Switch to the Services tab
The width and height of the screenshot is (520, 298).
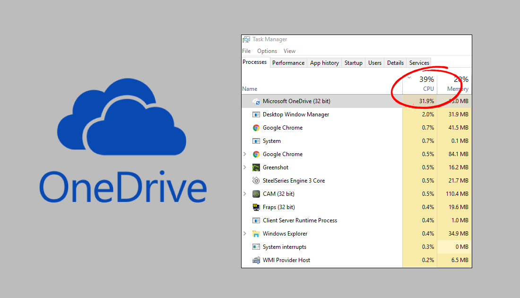419,63
